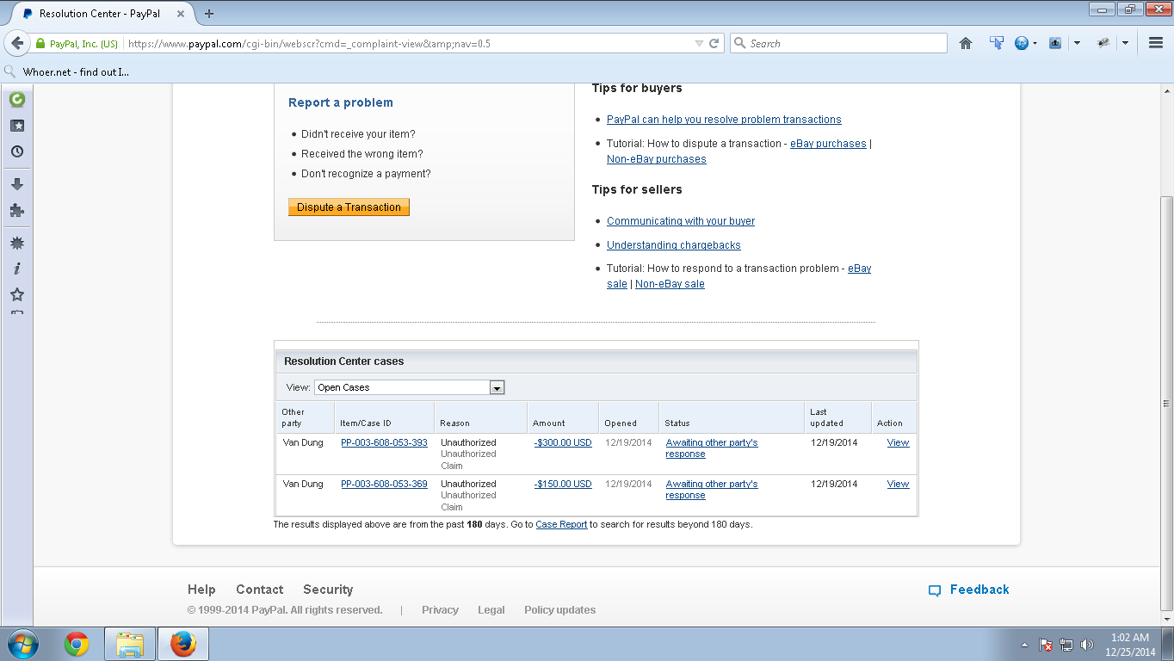Image resolution: width=1174 pixels, height=661 pixels.
Task: Open the Non-eBay sale link
Action: [670, 284]
